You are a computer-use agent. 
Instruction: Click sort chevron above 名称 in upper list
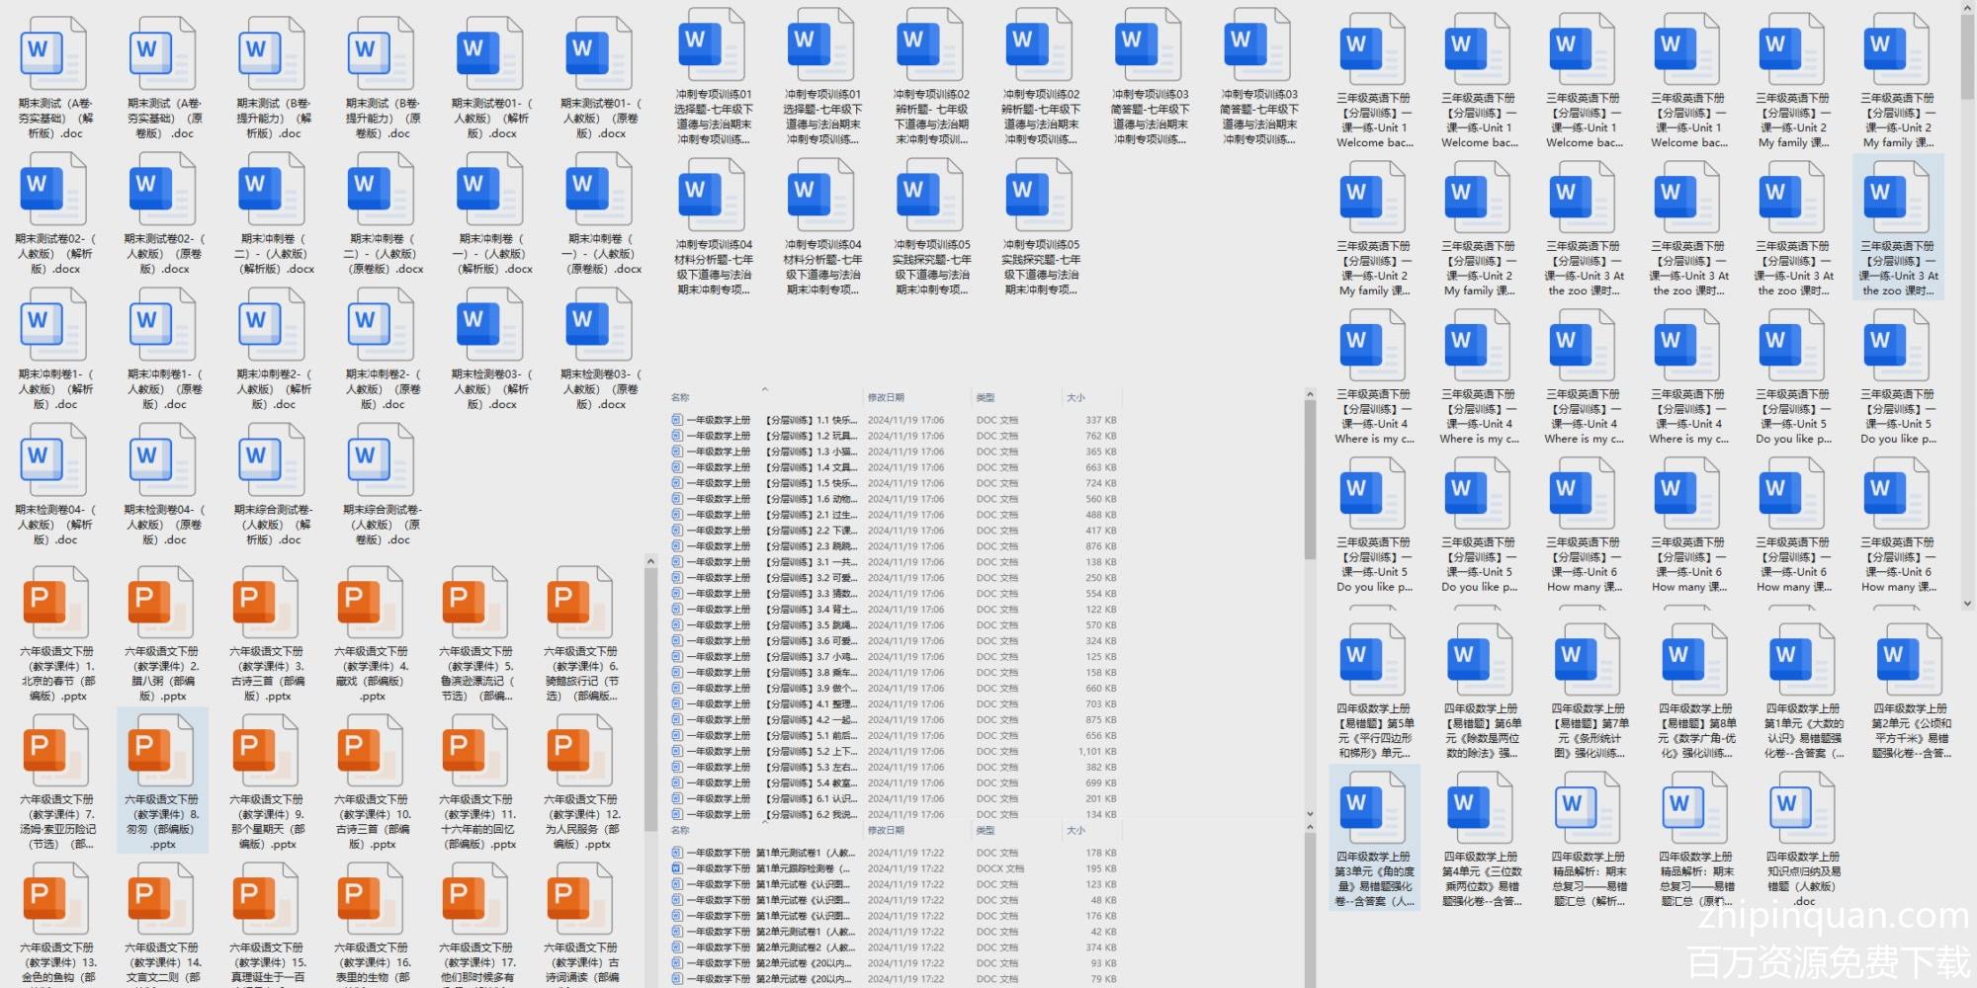click(764, 389)
